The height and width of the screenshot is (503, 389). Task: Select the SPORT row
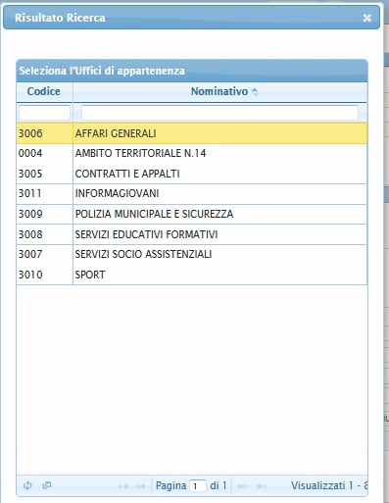pyautogui.click(x=192, y=275)
